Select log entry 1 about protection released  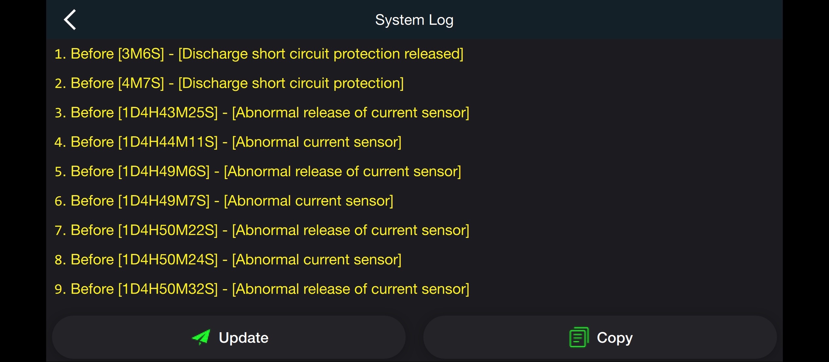click(259, 54)
